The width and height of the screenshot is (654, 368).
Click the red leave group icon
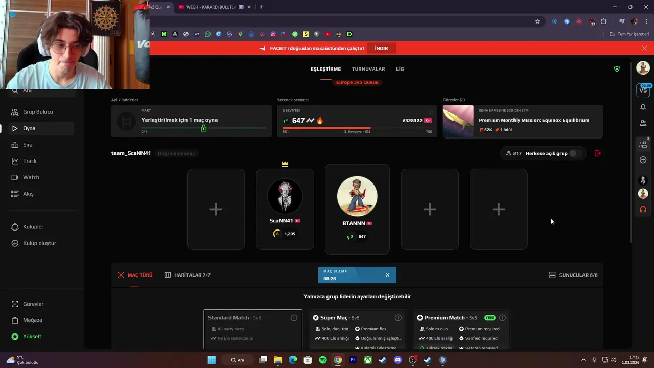click(x=598, y=153)
